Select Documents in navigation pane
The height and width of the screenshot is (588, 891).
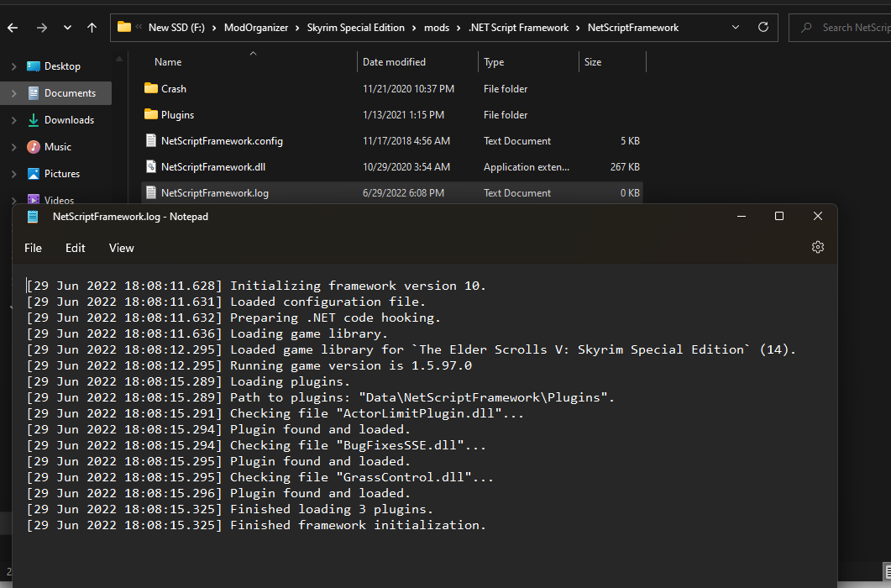tap(70, 92)
